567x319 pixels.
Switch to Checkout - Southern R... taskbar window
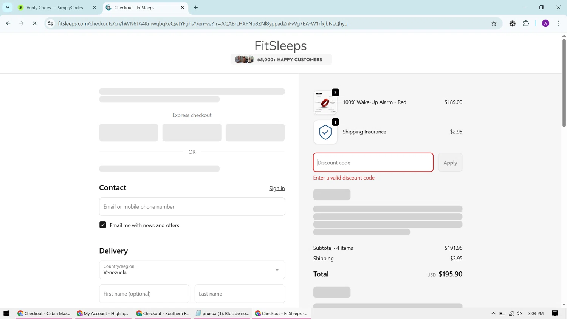coord(163,313)
